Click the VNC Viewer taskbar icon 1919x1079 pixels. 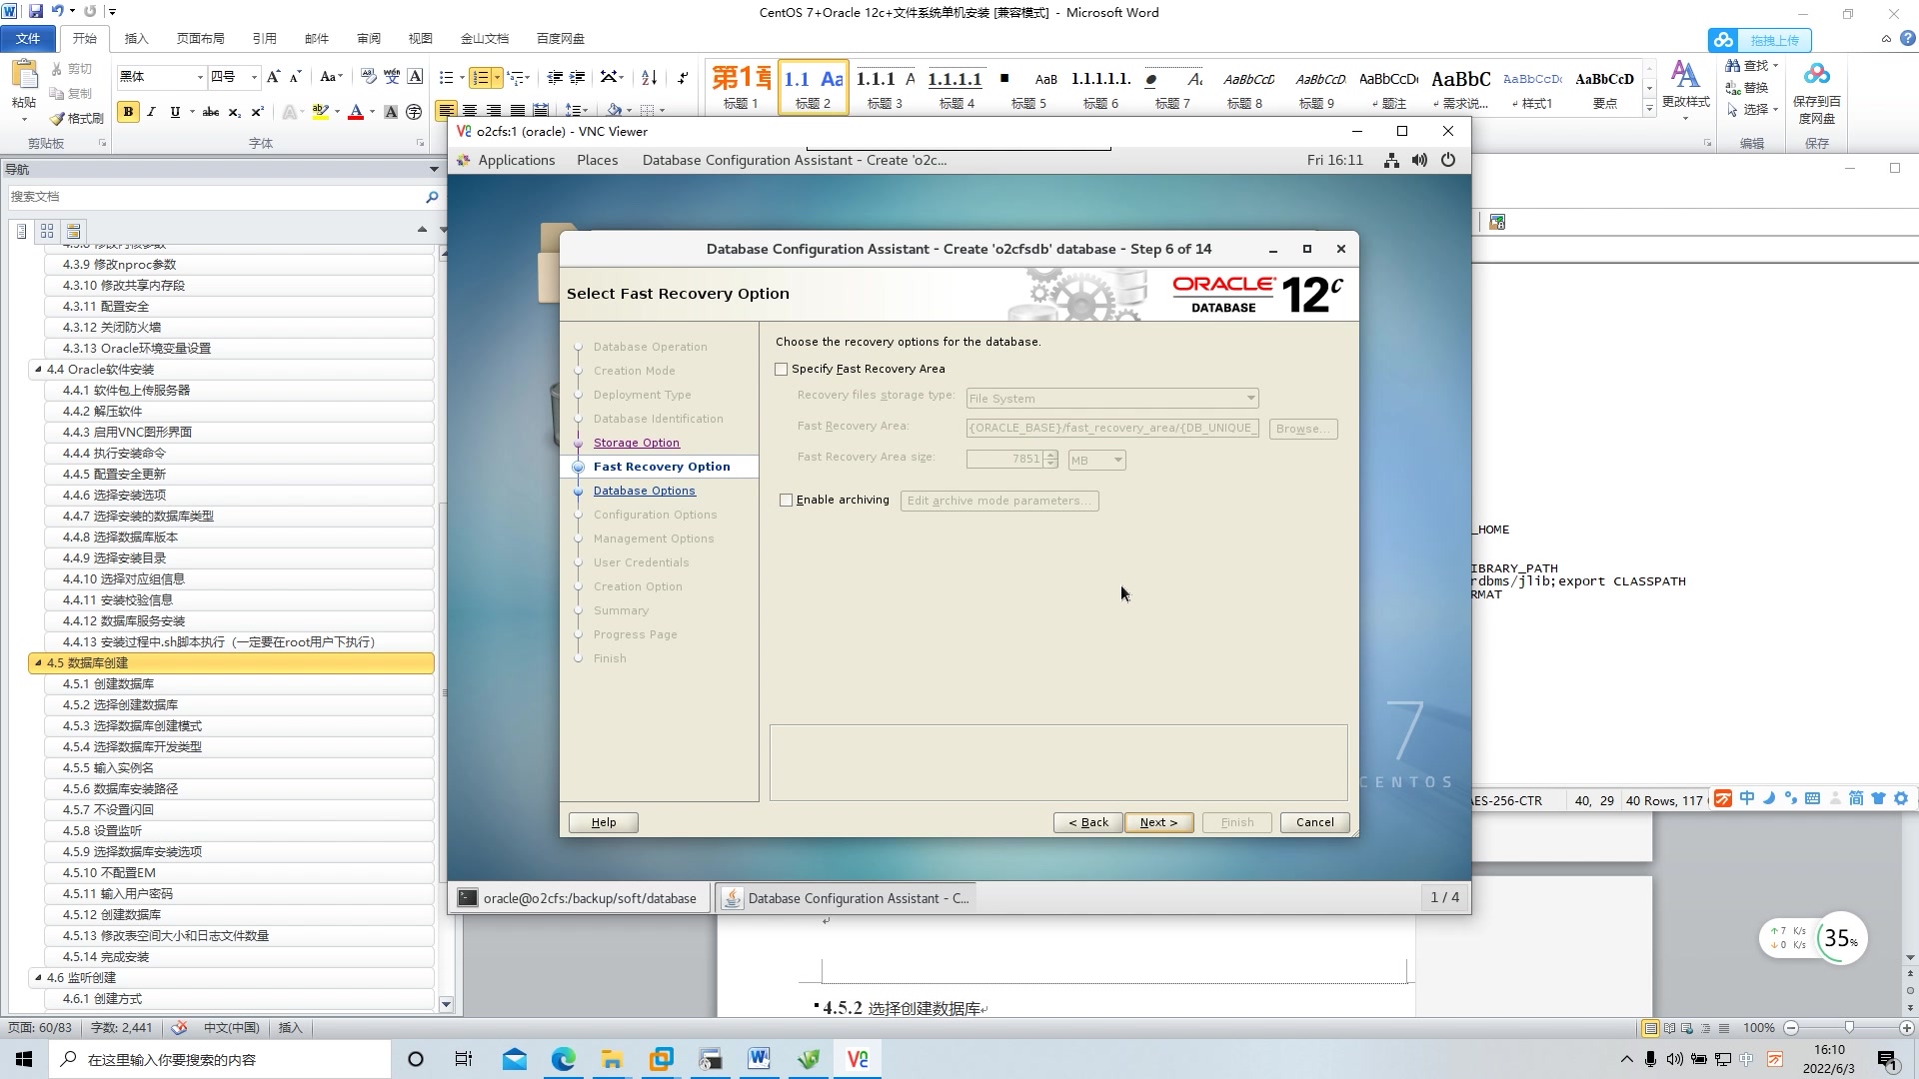[x=858, y=1059]
